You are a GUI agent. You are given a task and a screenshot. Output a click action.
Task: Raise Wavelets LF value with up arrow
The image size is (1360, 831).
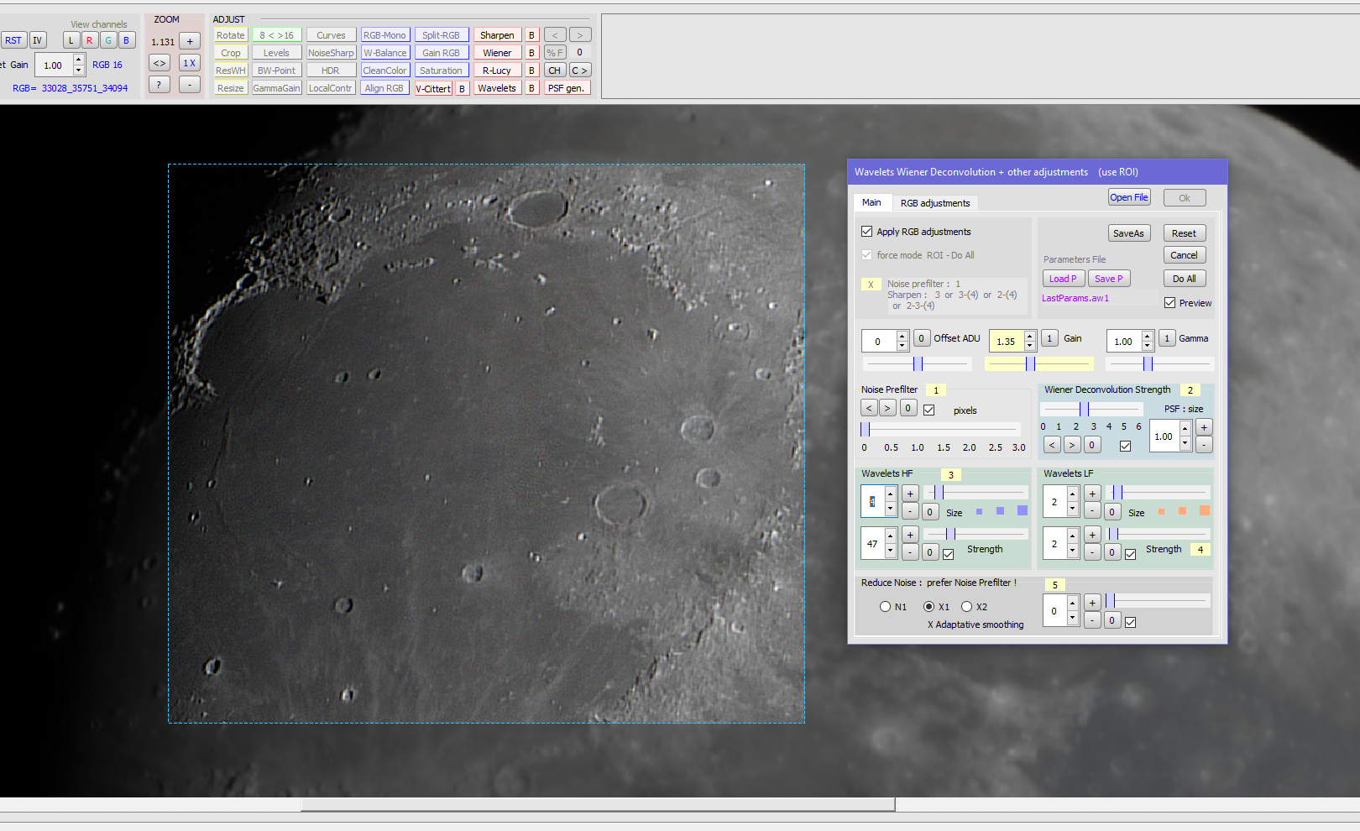tap(1072, 496)
